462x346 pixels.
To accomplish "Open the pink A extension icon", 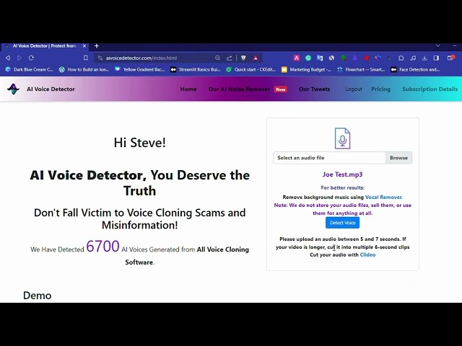I will 297,58.
